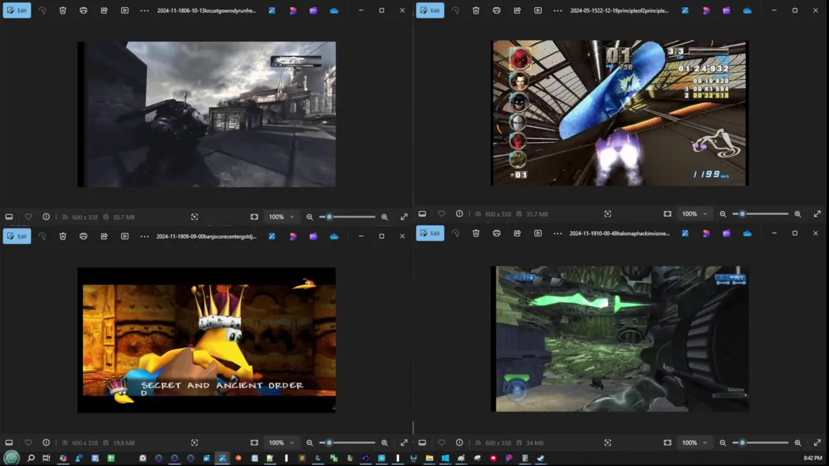
Task: Open the taskbar clock showing 8:42 PM
Action: pos(813,458)
